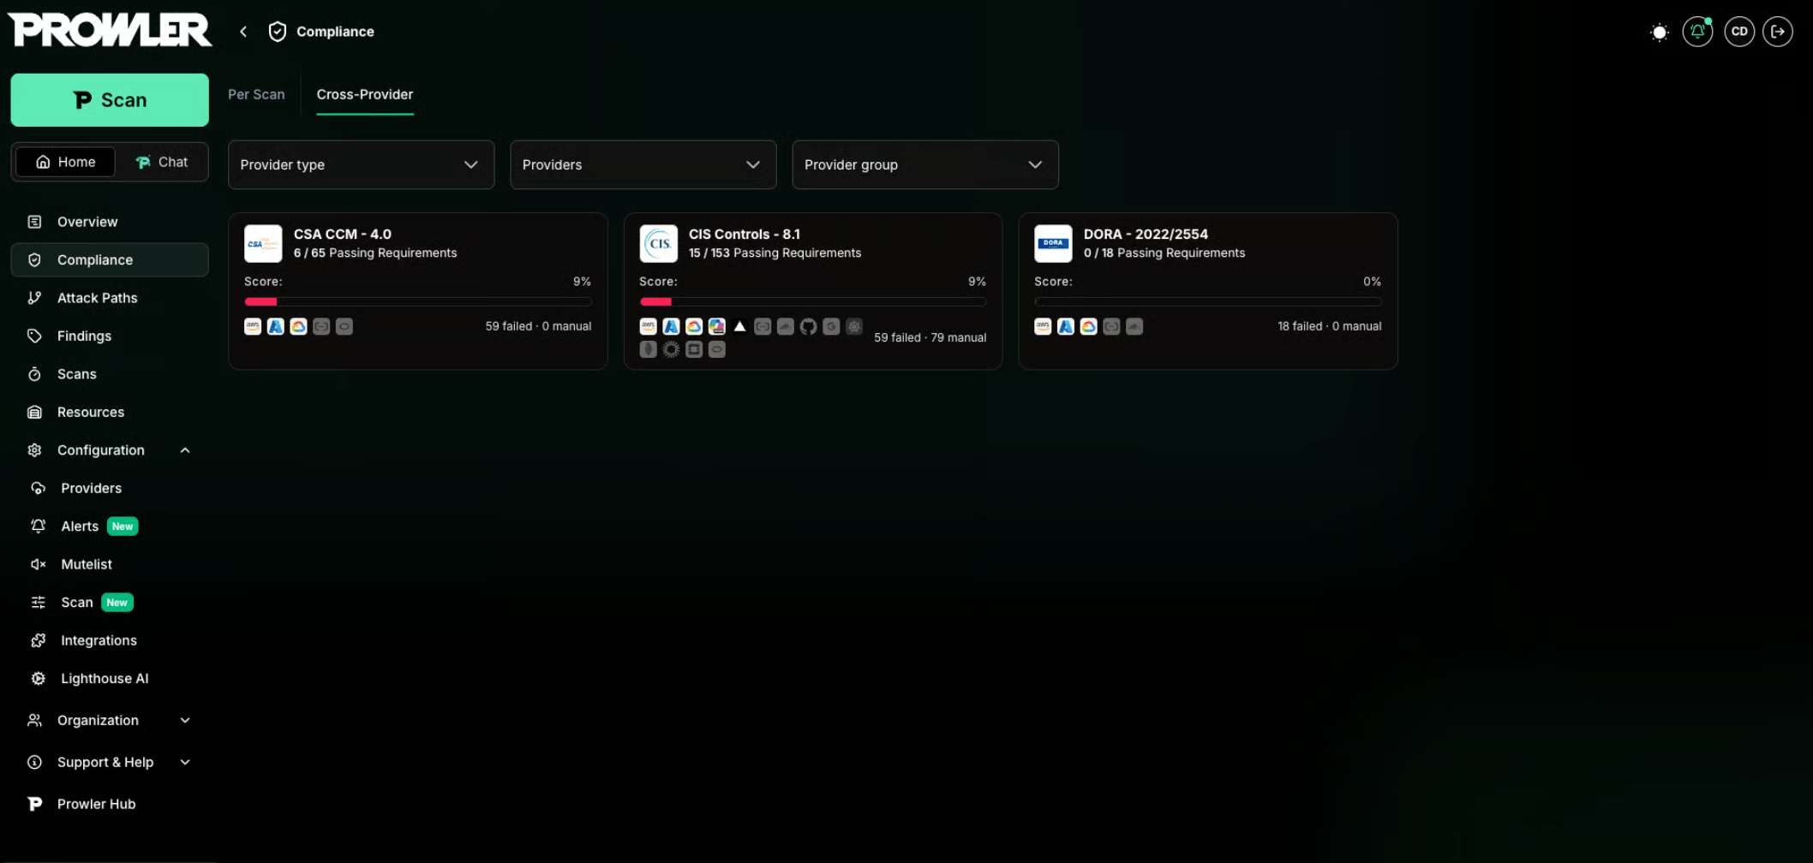Click the sign out icon
The image size is (1813, 863).
[1778, 32]
